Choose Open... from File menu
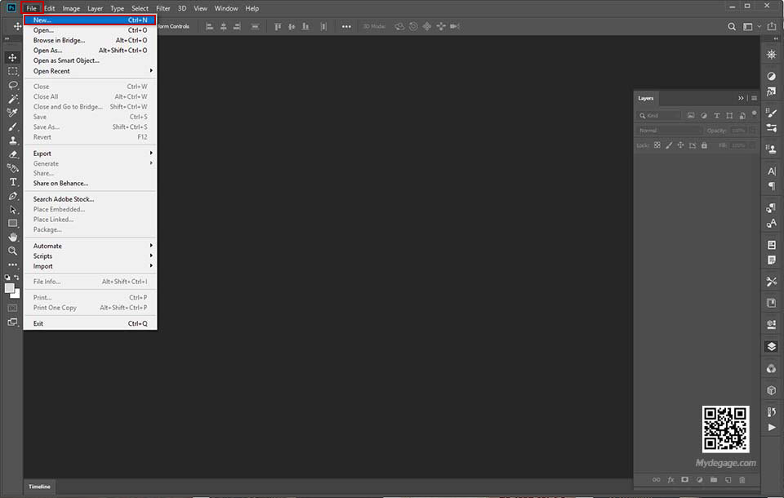This screenshot has height=498, width=784. [x=90, y=30]
